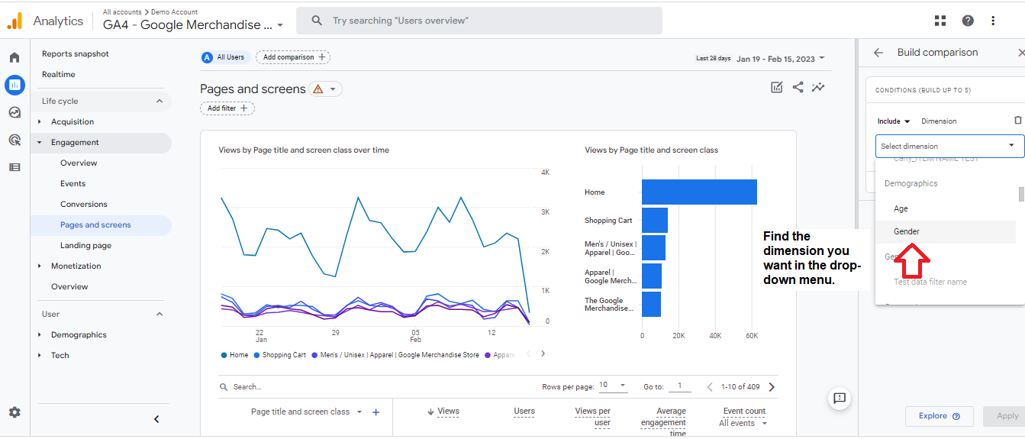The image size is (1025, 439).
Task: Open the Home icon in left rail
Action: coord(15,57)
